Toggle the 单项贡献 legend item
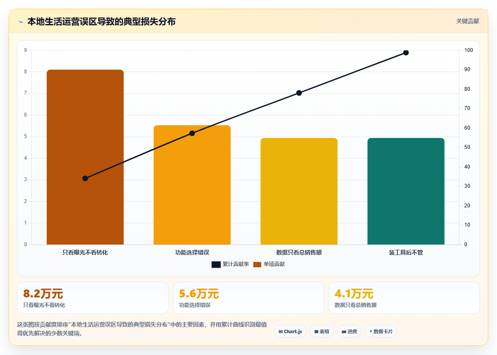497x355 pixels. 269,264
